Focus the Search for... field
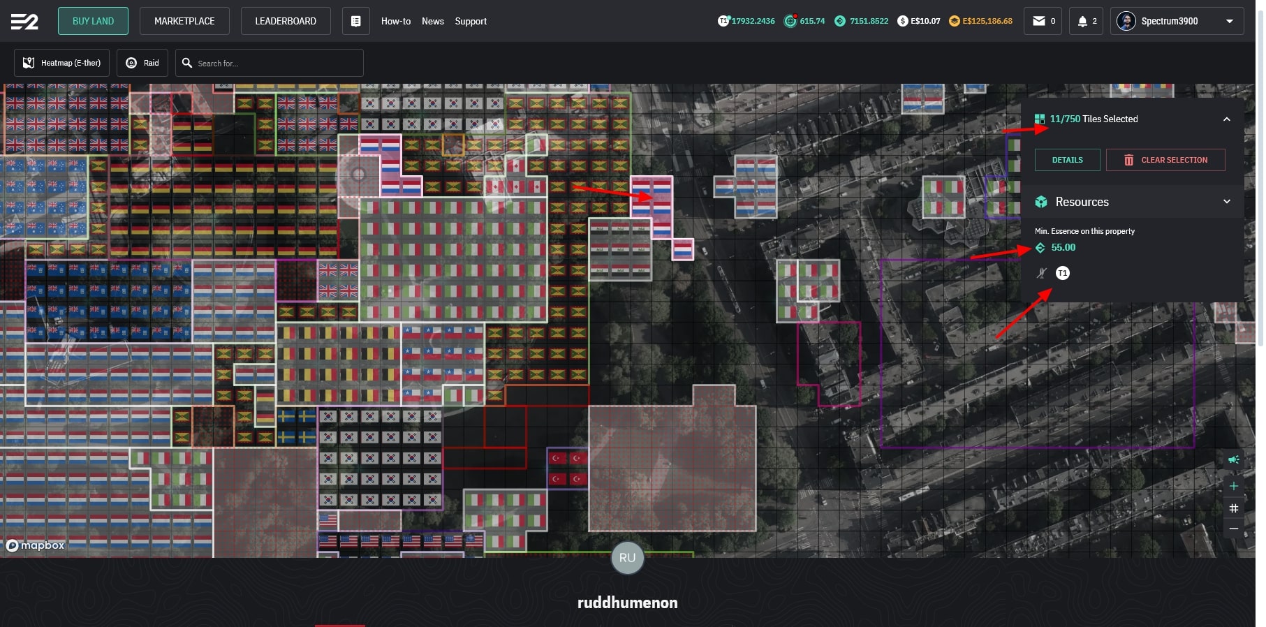Image resolution: width=1266 pixels, height=627 pixels. (276, 64)
